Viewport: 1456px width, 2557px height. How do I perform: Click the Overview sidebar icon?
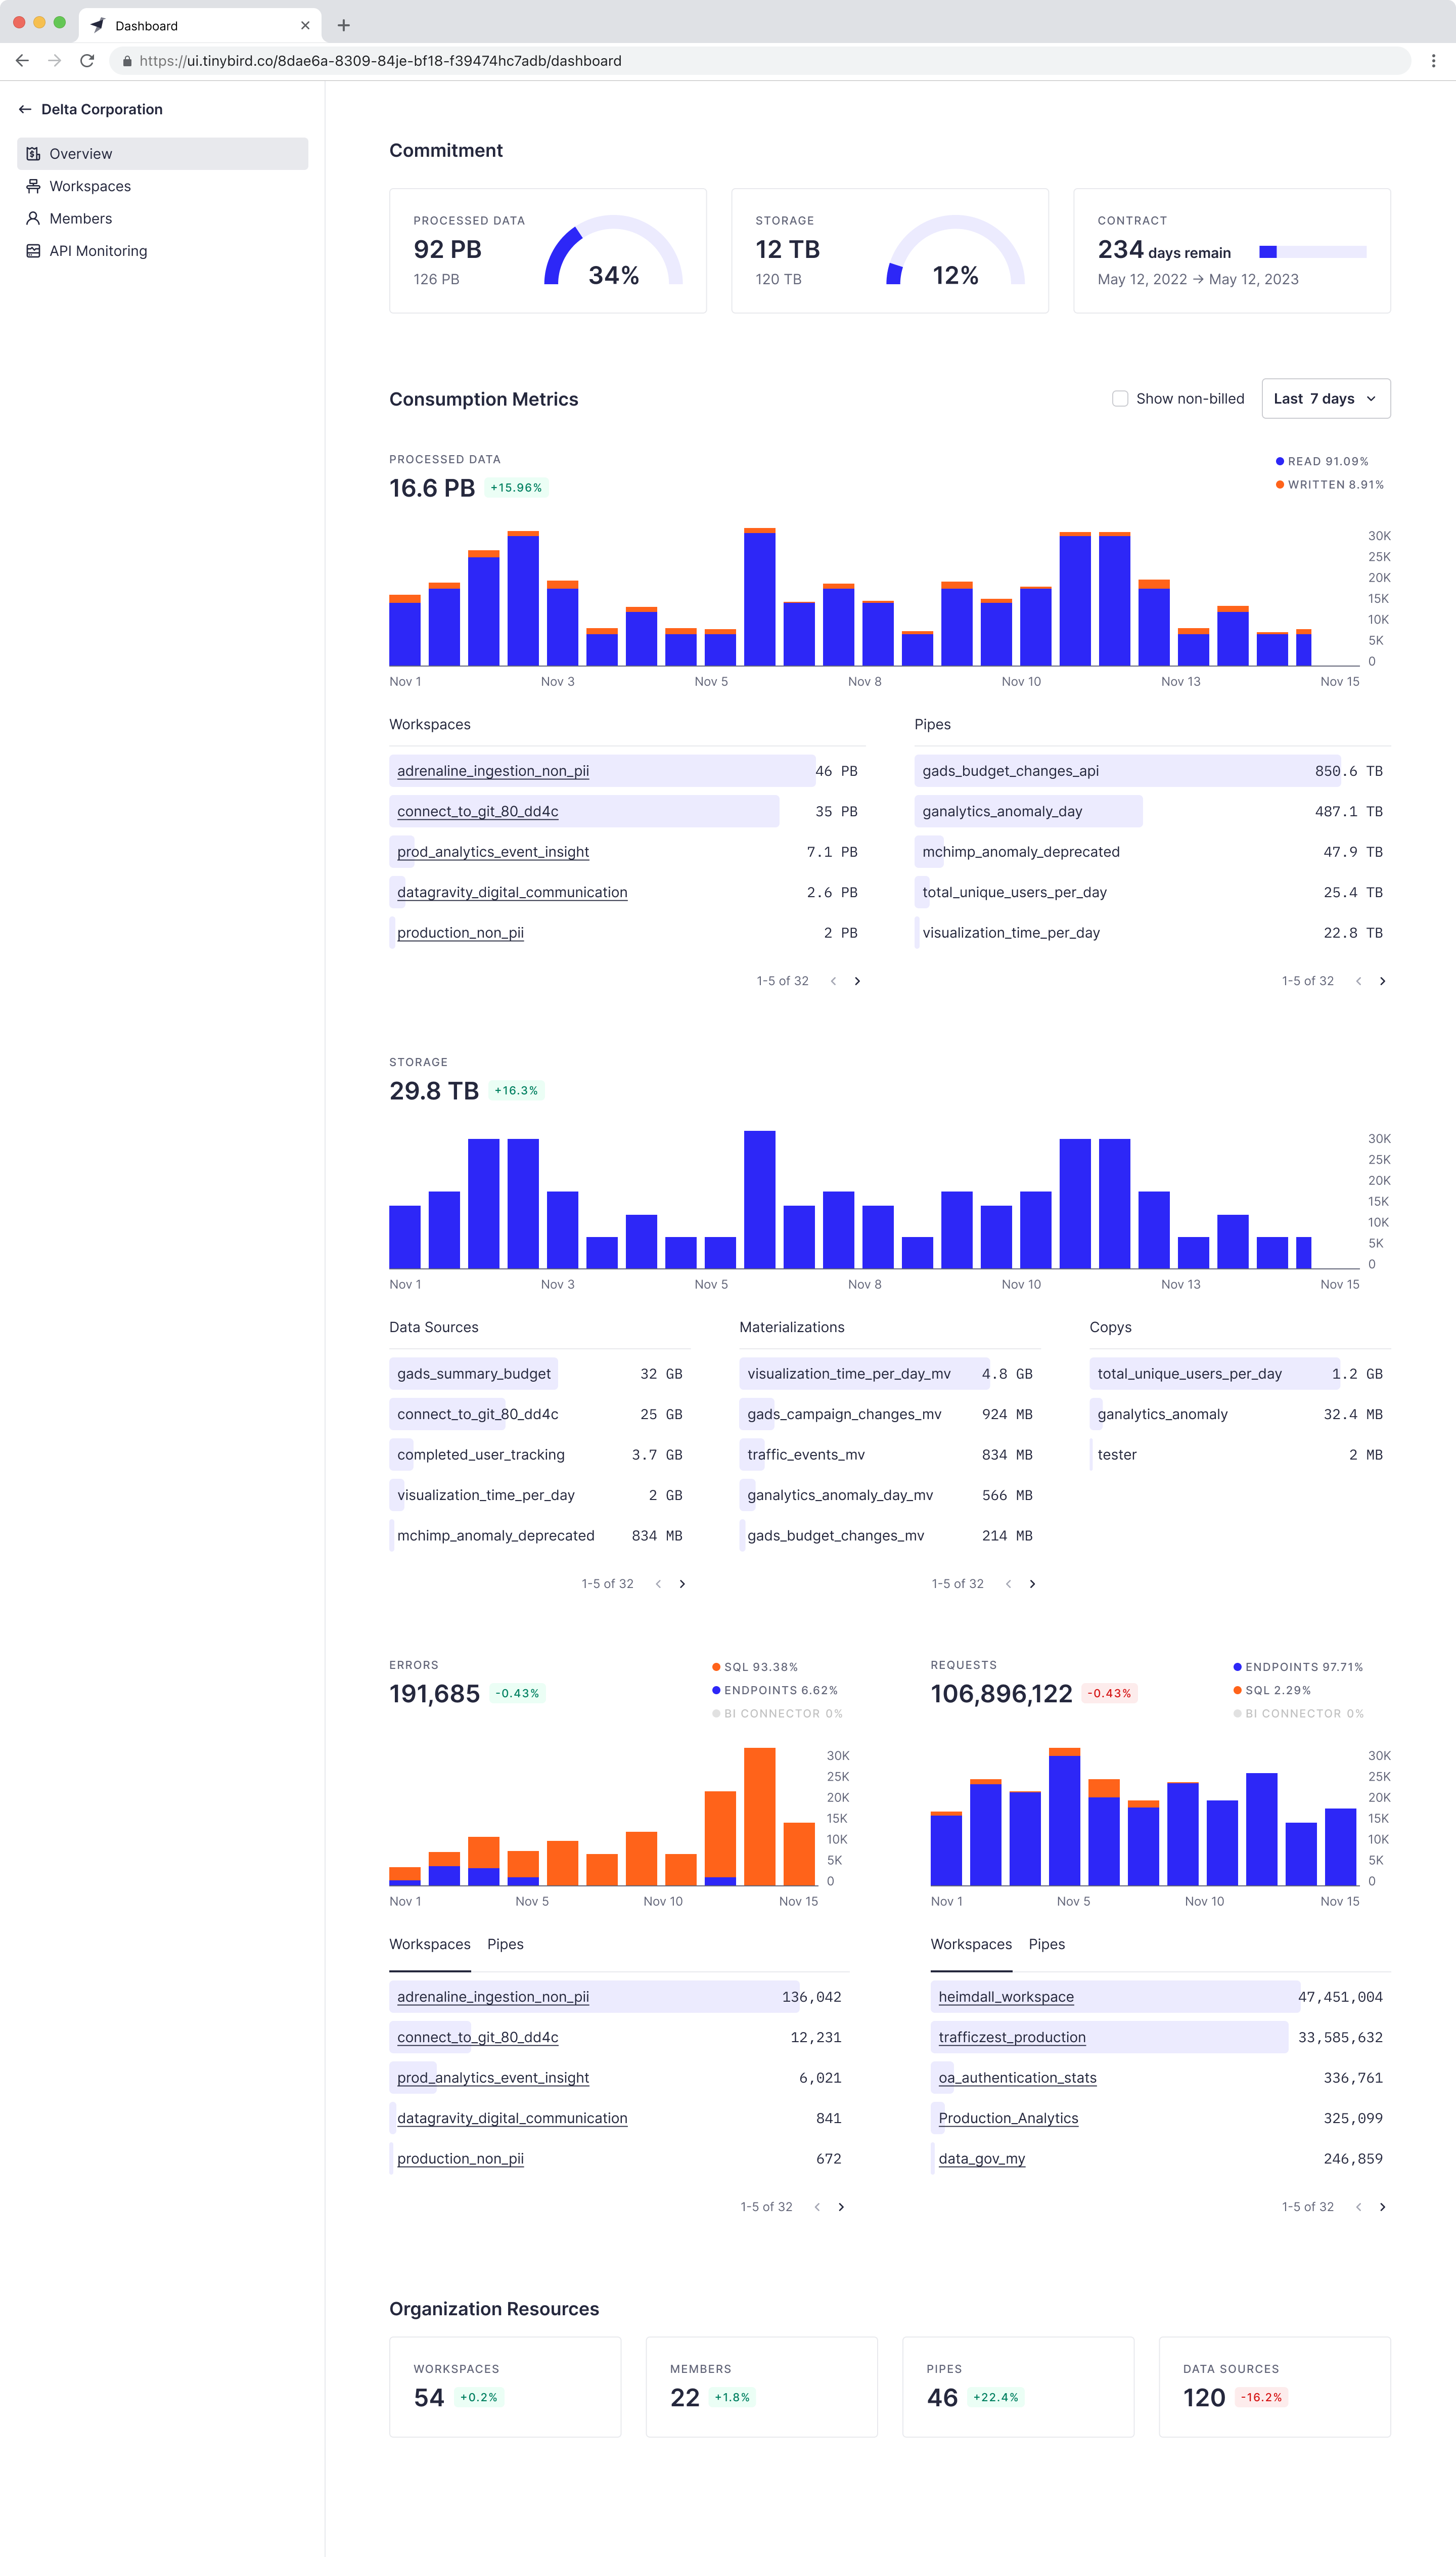tap(33, 153)
